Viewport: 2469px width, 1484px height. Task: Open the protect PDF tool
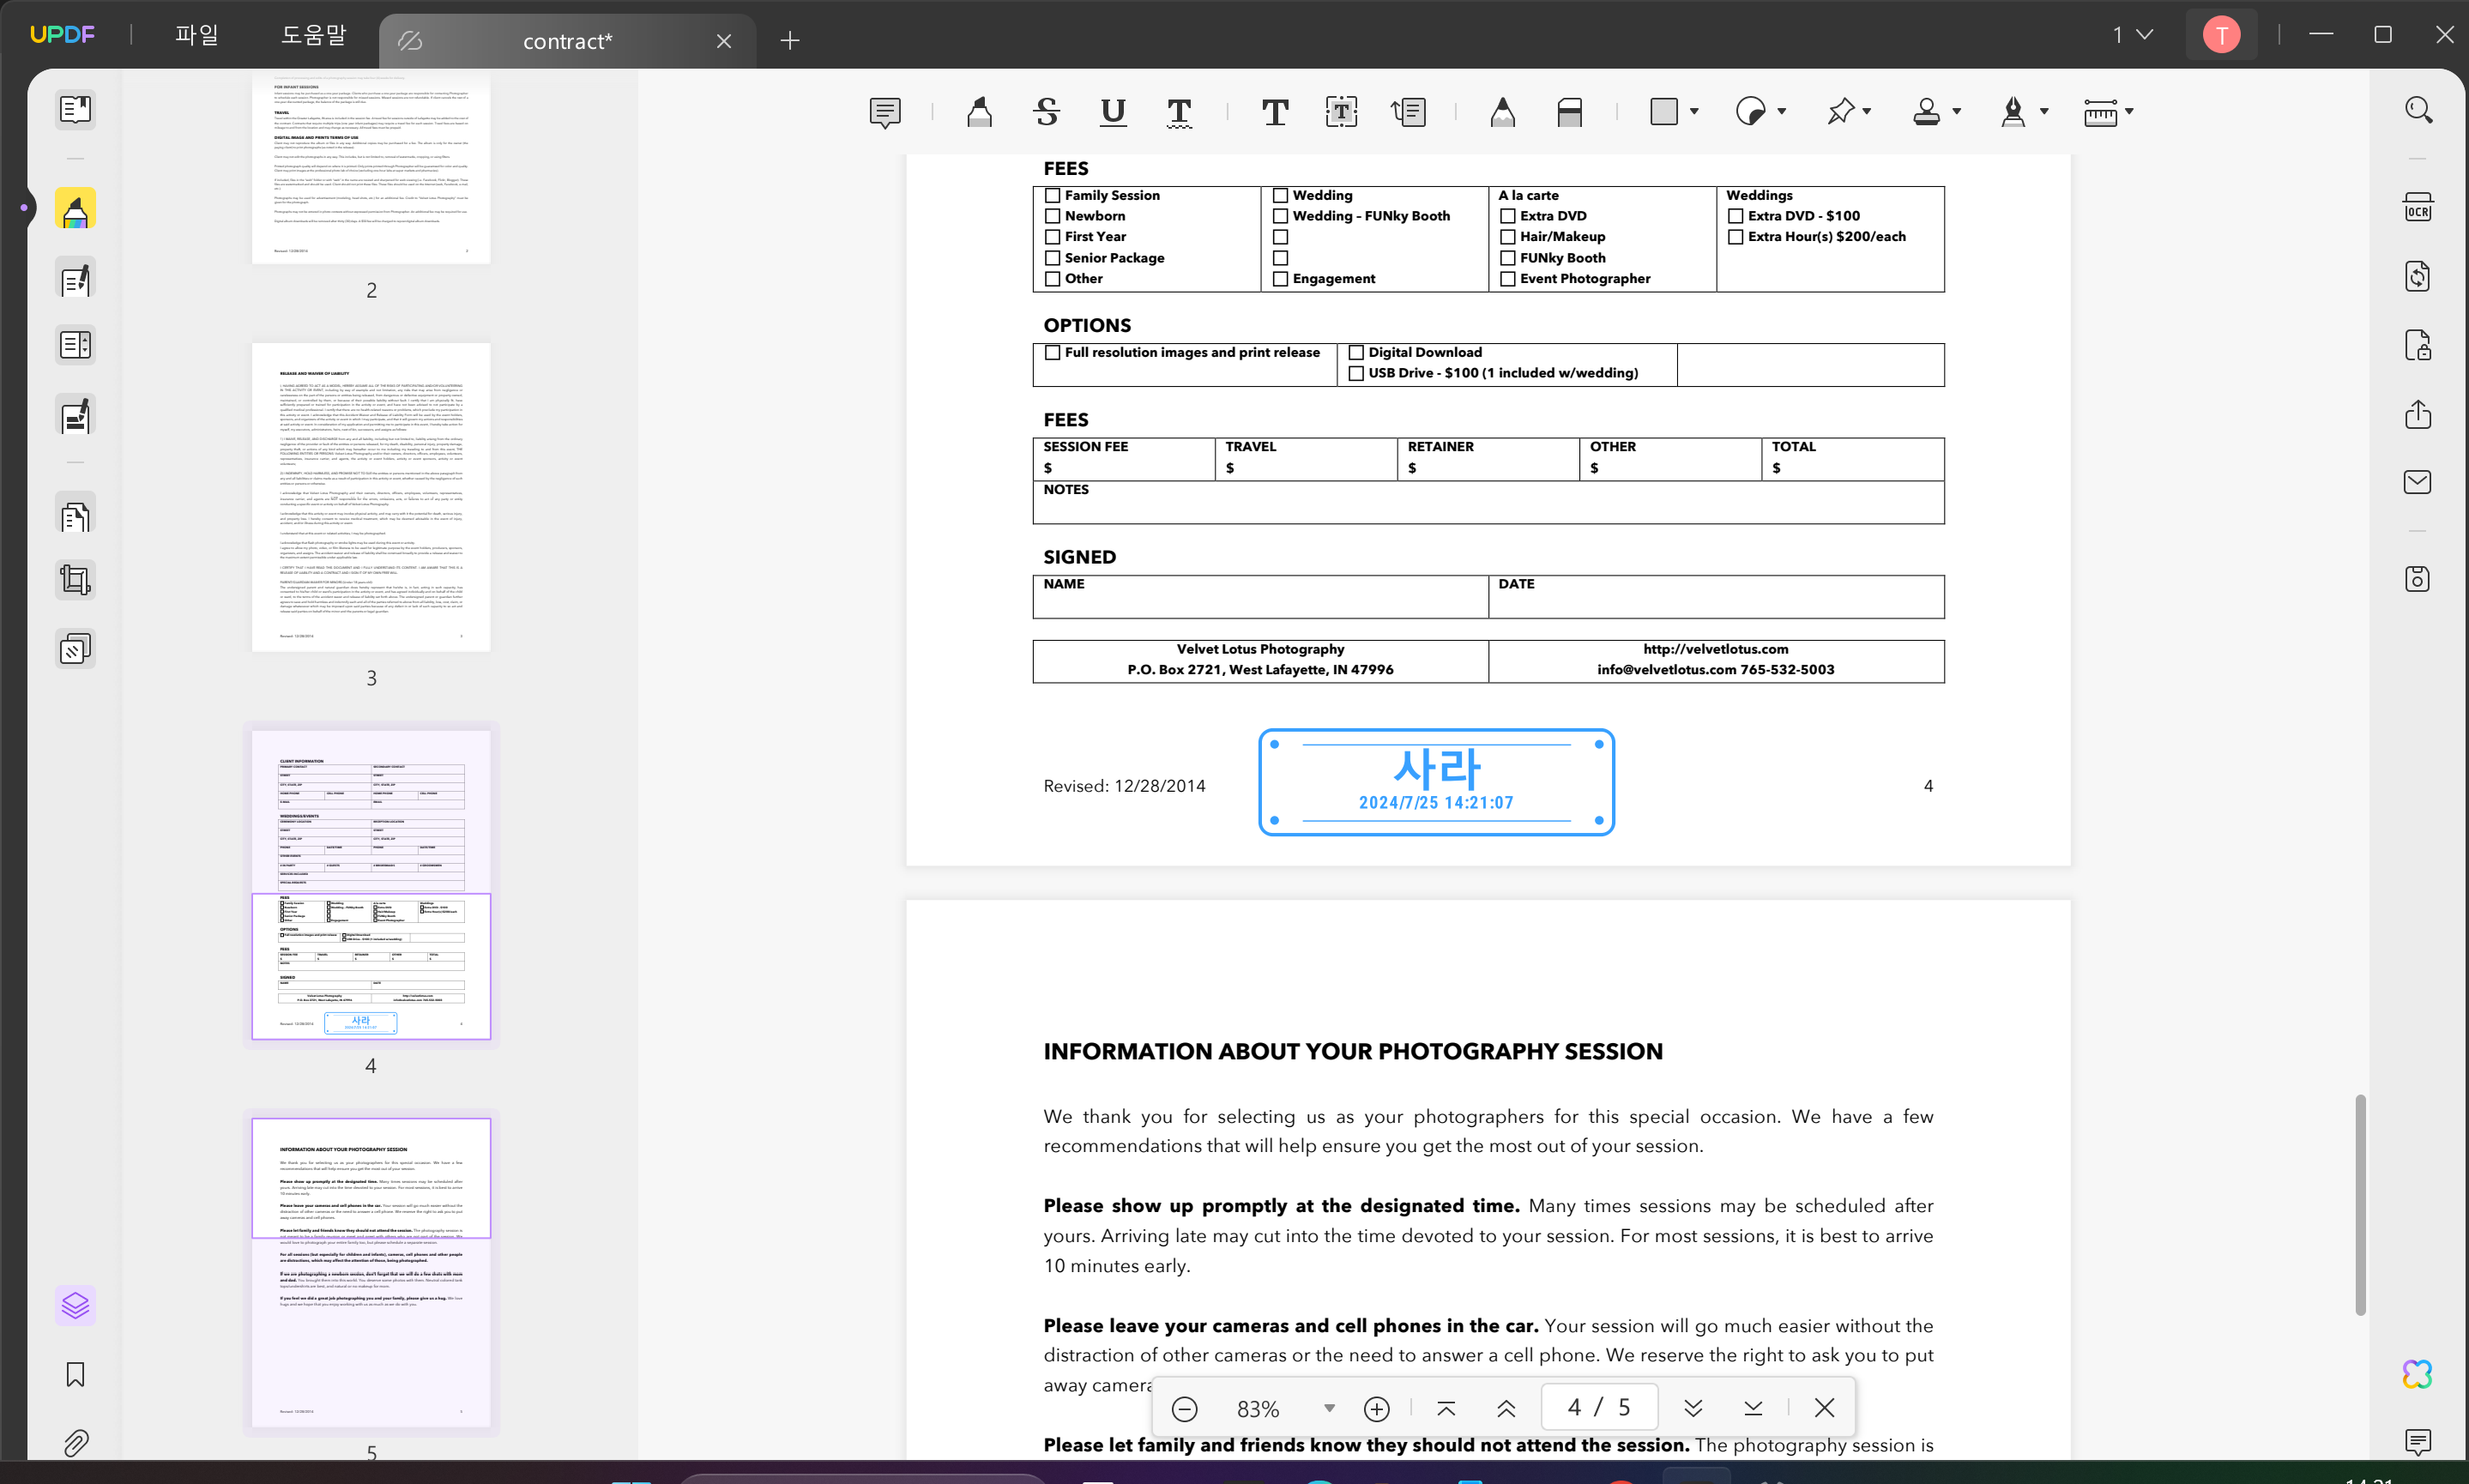point(2417,345)
